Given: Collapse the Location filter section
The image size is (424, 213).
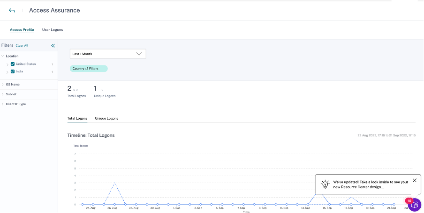Looking at the screenshot, I should point(3,56).
